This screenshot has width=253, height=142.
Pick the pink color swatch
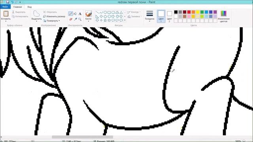(189, 16)
